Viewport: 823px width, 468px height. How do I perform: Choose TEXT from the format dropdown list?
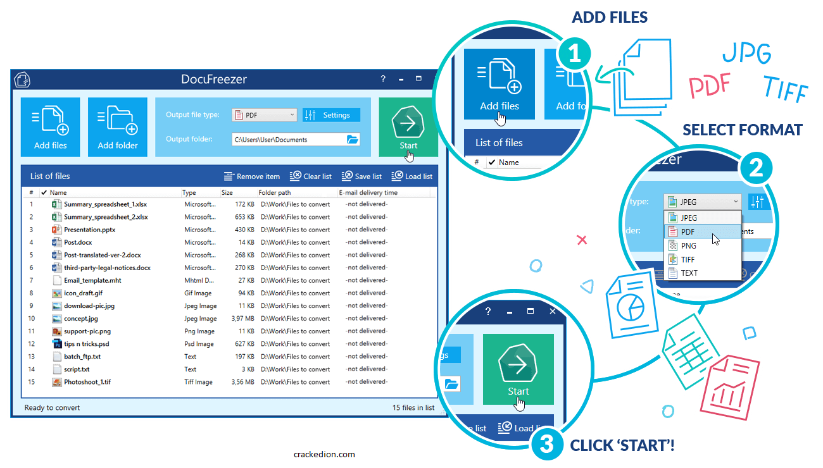coord(703,273)
